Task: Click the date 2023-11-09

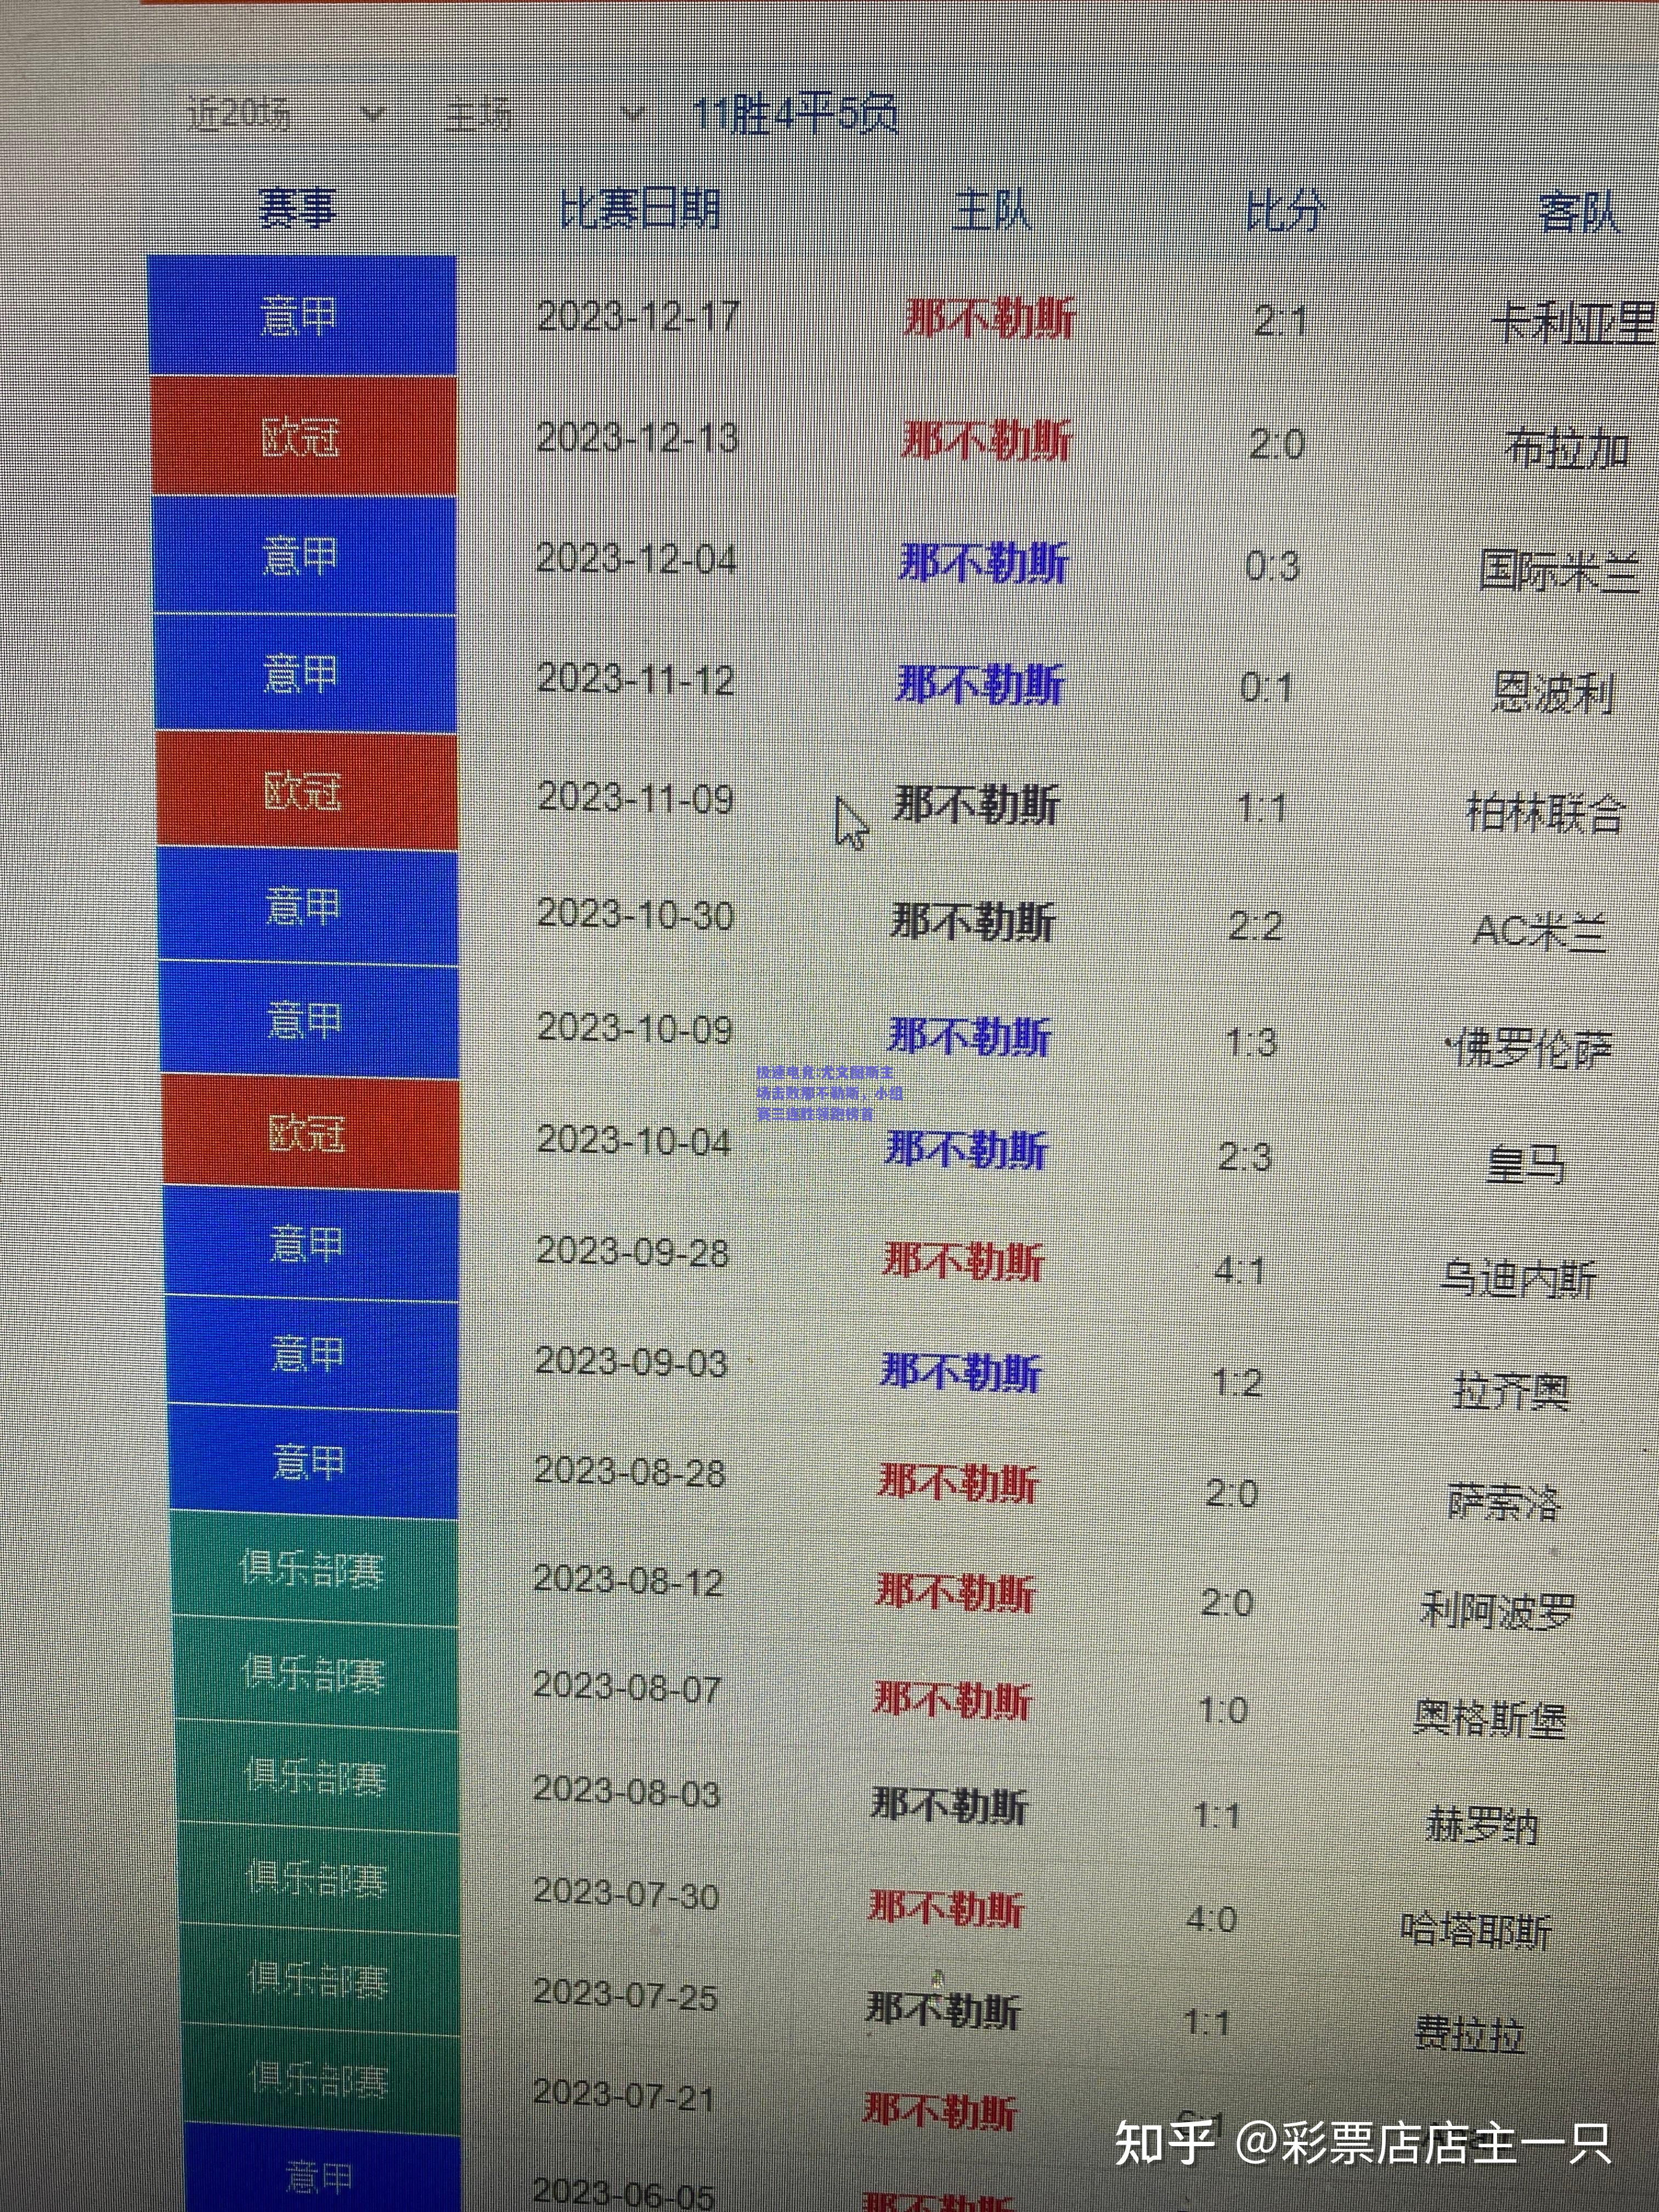Action: coord(636,797)
